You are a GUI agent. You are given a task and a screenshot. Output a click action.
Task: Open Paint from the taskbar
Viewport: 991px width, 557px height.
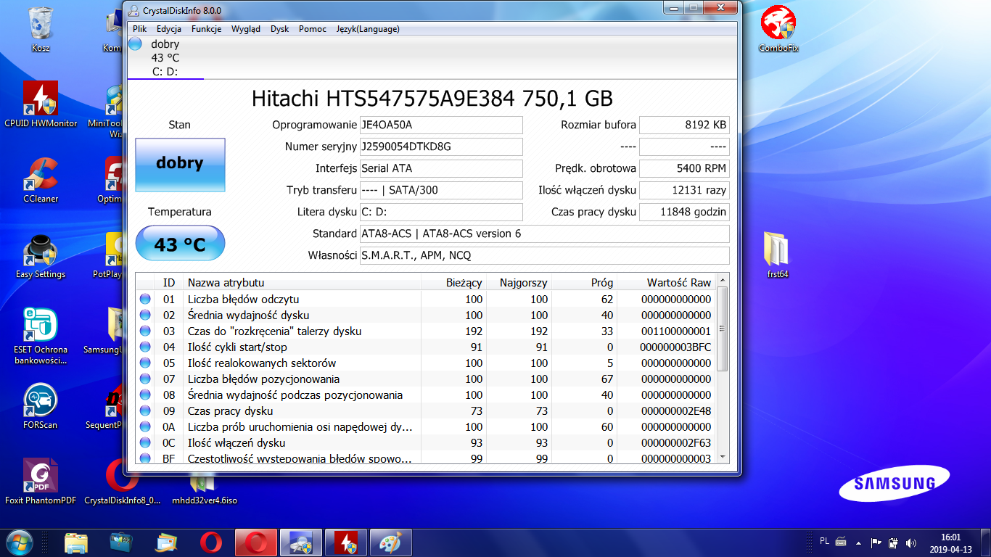coord(391,542)
